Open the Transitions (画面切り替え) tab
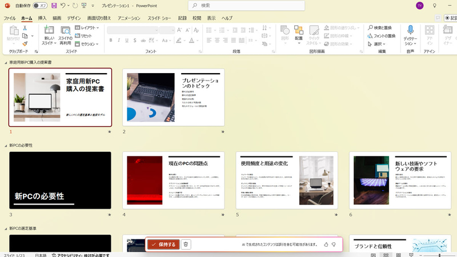This screenshot has height=257, width=457. pos(99,18)
